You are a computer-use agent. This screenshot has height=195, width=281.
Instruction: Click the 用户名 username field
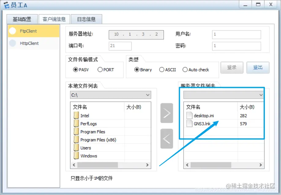pos(236,34)
